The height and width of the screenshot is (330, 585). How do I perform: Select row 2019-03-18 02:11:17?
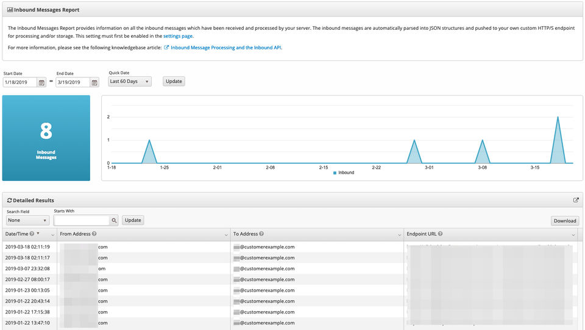pyautogui.click(x=290, y=258)
